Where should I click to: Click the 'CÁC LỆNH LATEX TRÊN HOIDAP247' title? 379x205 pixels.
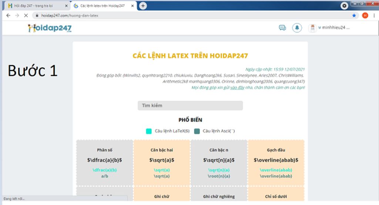190,56
